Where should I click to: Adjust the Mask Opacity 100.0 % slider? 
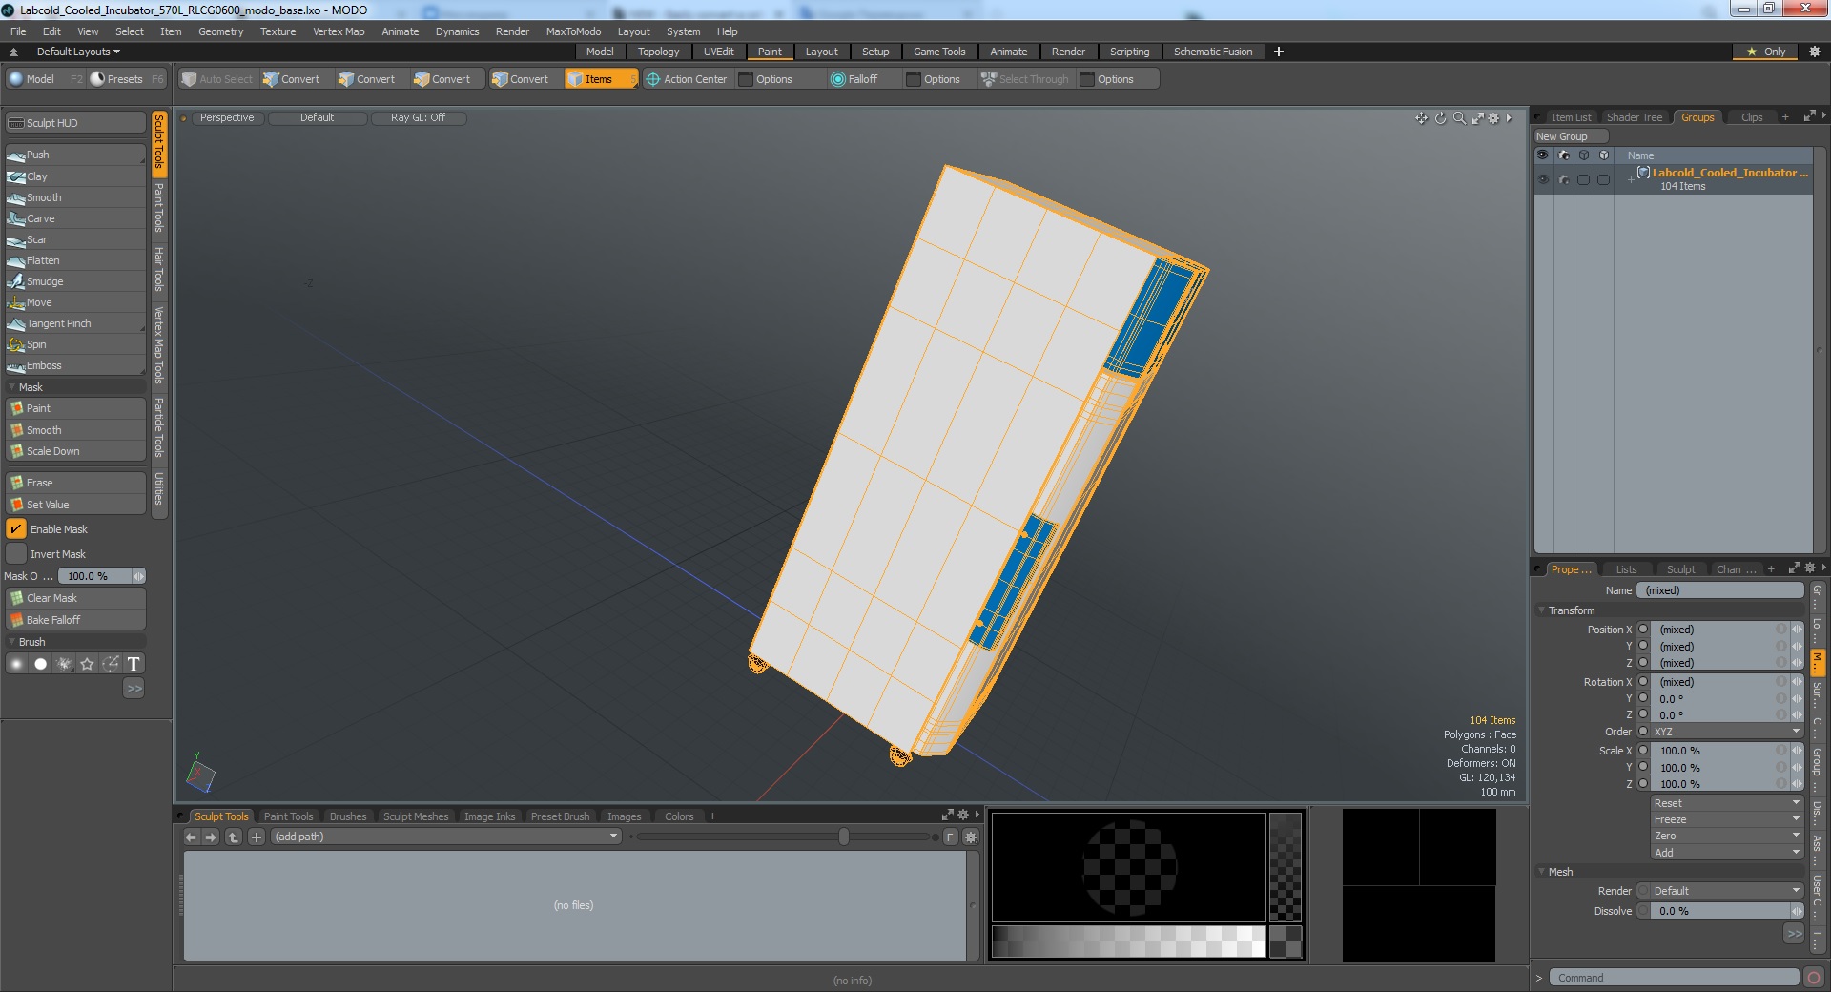click(101, 576)
